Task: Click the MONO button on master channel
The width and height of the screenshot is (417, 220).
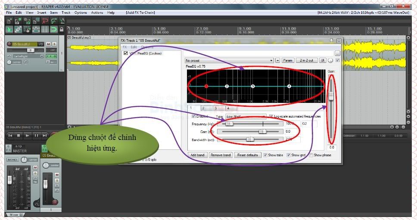Action: click(x=13, y=159)
